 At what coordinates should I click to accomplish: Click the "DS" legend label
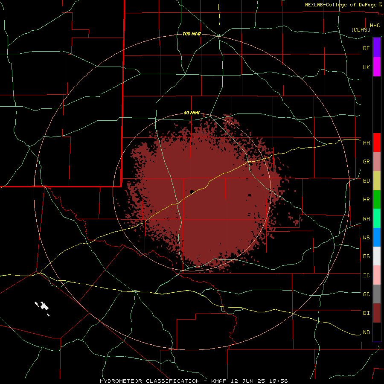366,256
